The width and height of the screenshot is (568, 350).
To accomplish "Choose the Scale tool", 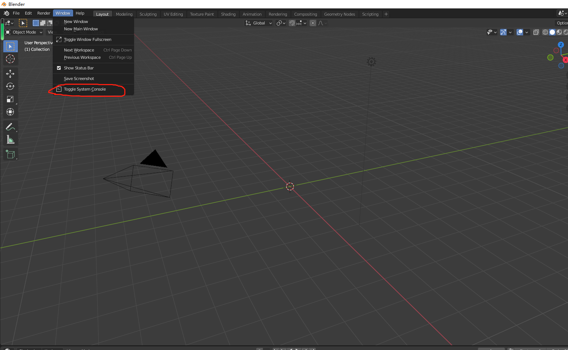I will coord(10,99).
